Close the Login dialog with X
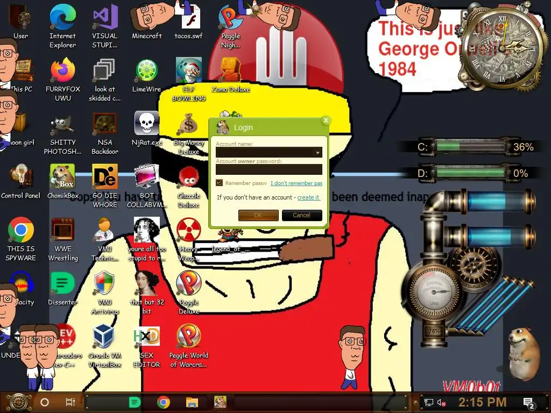Viewport: 551px width, 413px height. (326, 120)
